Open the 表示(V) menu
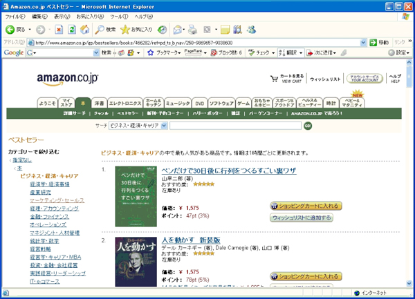This screenshot has height=299, width=415. 62,17
